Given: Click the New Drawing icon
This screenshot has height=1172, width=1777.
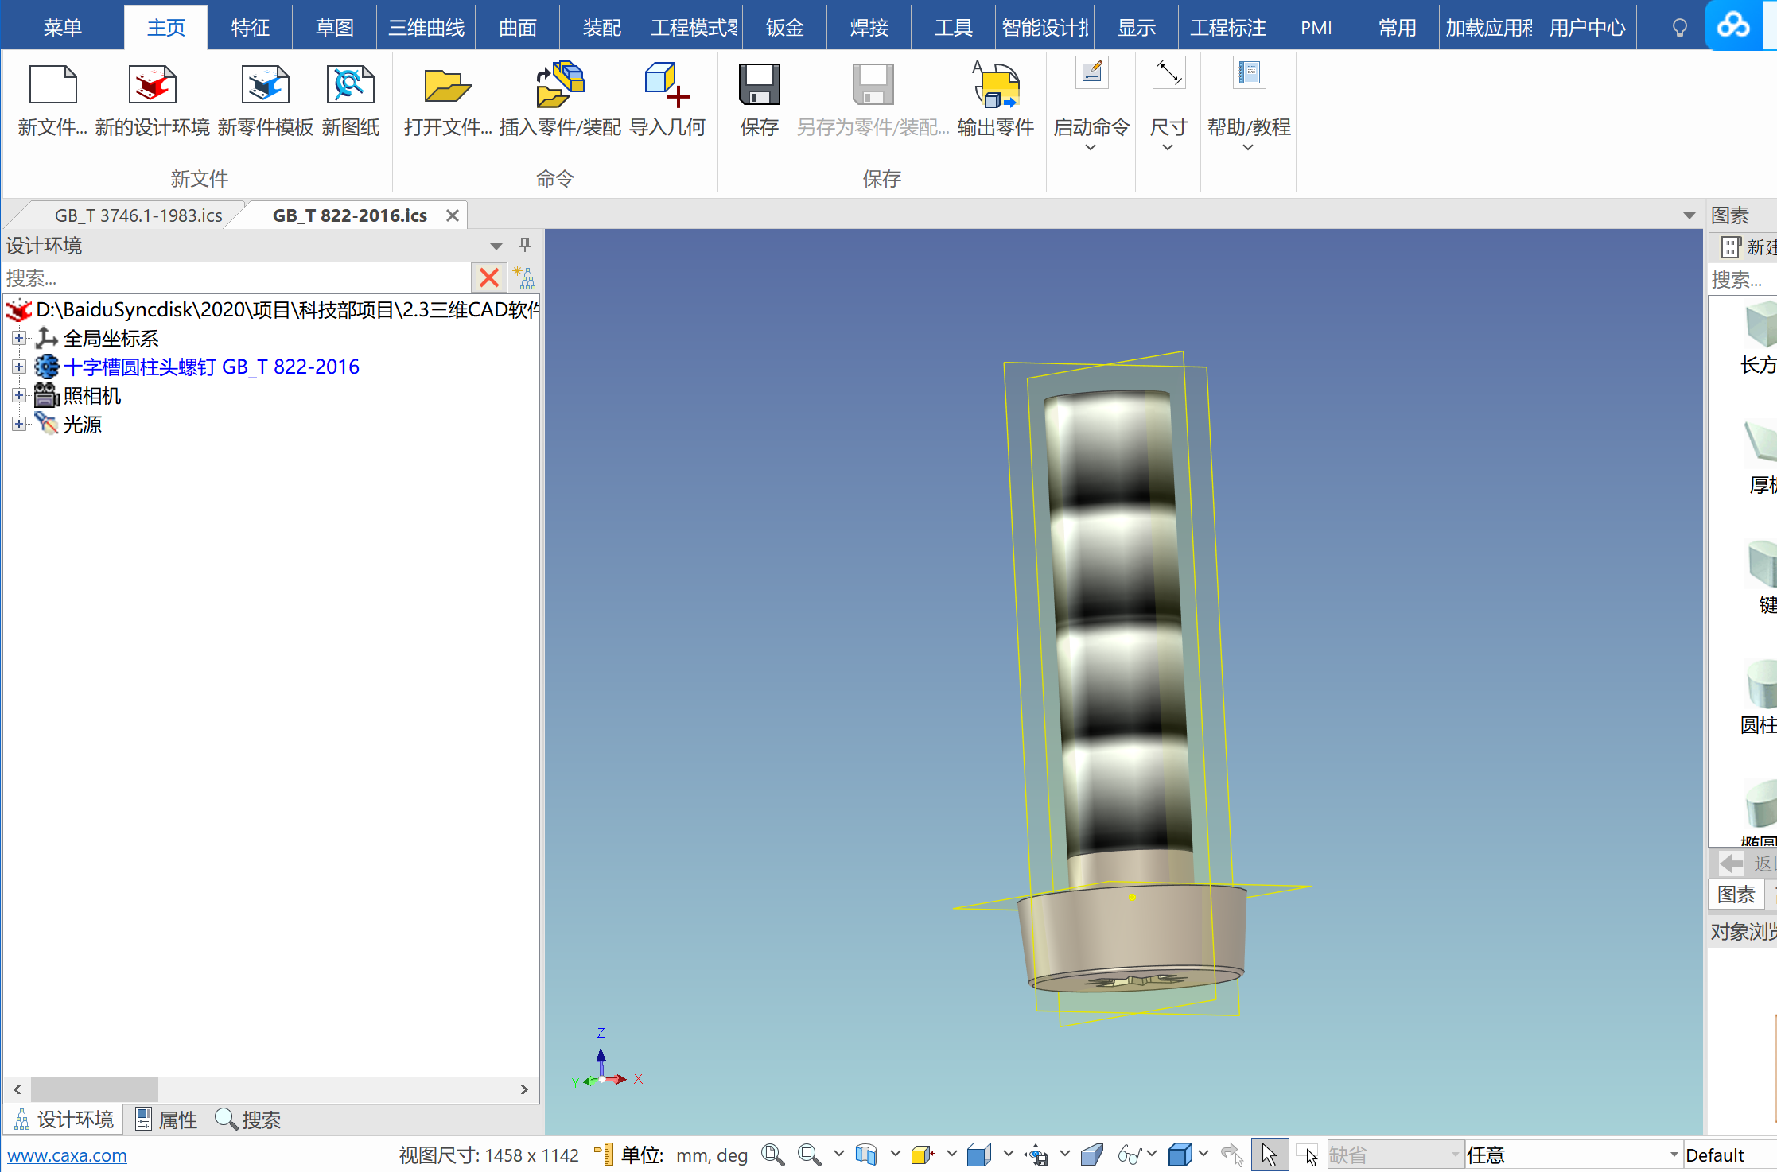Looking at the screenshot, I should pyautogui.click(x=350, y=85).
